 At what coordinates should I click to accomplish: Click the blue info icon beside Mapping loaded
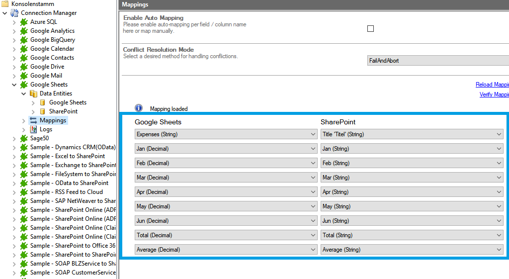[139, 108]
